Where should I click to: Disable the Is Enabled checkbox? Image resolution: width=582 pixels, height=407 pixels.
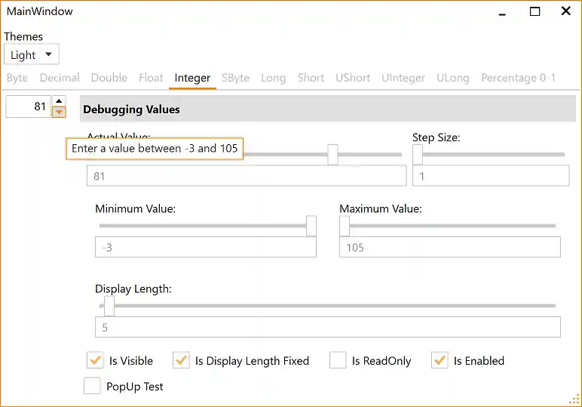click(440, 360)
